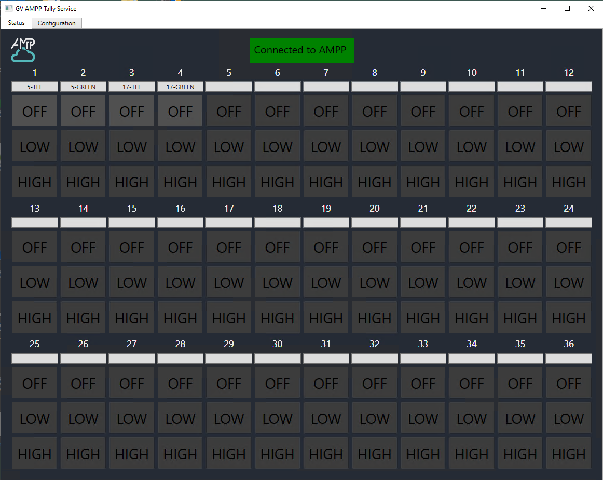Minimize the GV AMPP Tally Service window
Image resolution: width=603 pixels, height=480 pixels.
(544, 8)
